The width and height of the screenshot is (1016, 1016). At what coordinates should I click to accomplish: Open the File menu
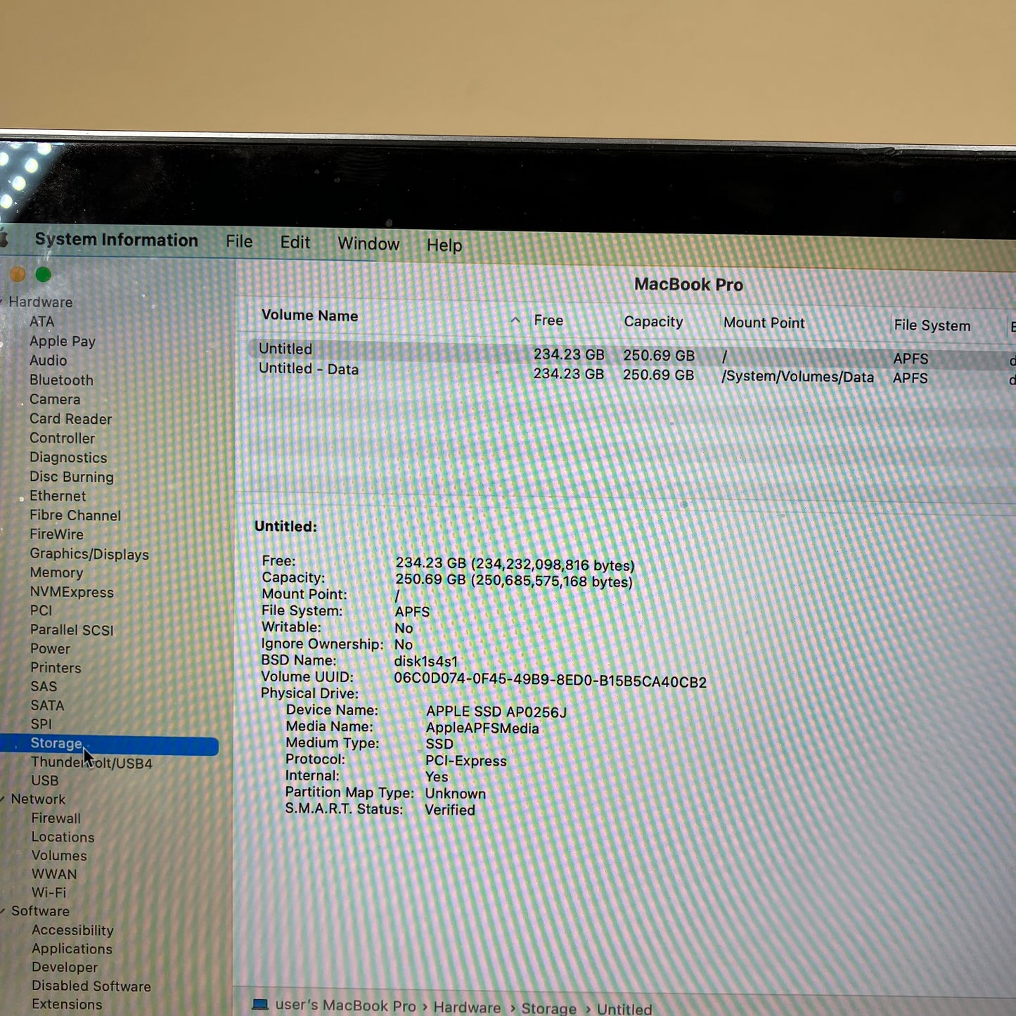pyautogui.click(x=239, y=241)
